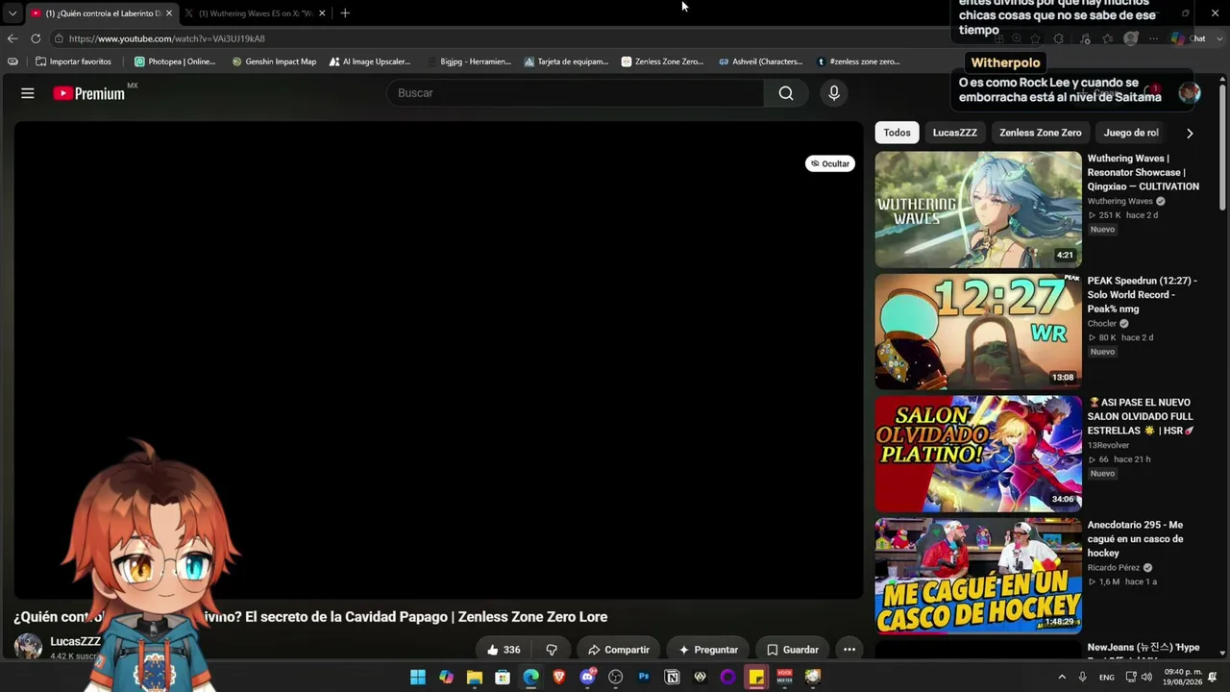The image size is (1230, 692).
Task: Open Voicemeeter from the taskbar
Action: 784,677
